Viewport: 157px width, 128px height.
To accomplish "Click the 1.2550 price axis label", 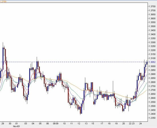I will pos(152,102).
